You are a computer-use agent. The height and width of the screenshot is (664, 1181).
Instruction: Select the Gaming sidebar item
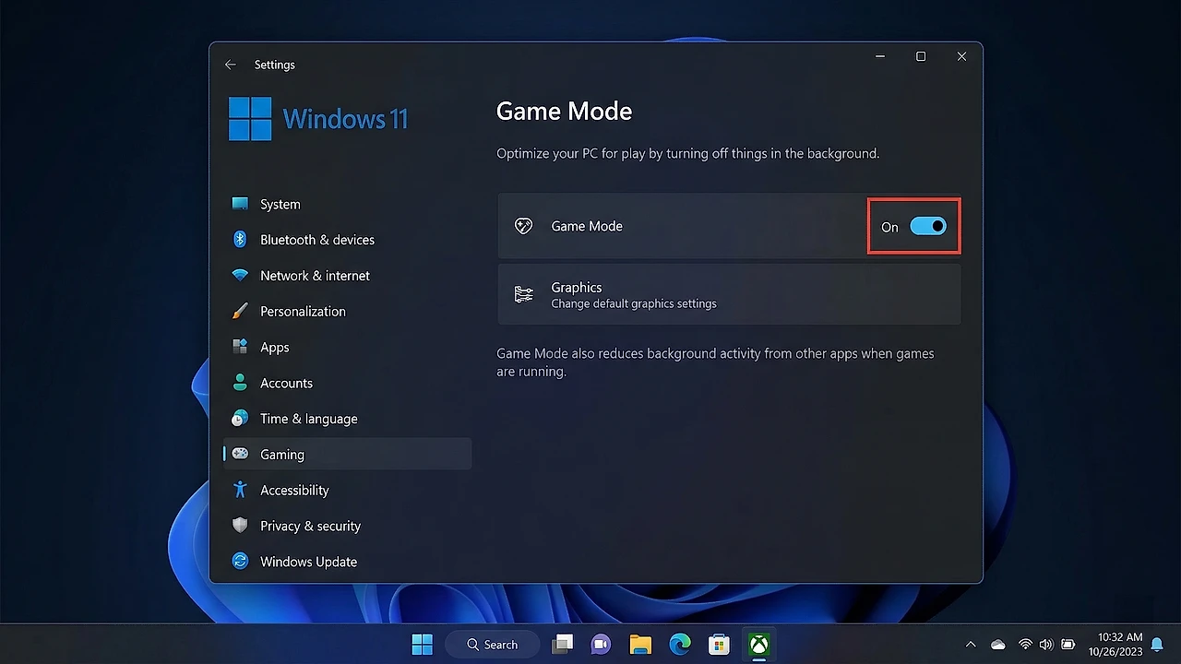pyautogui.click(x=281, y=455)
